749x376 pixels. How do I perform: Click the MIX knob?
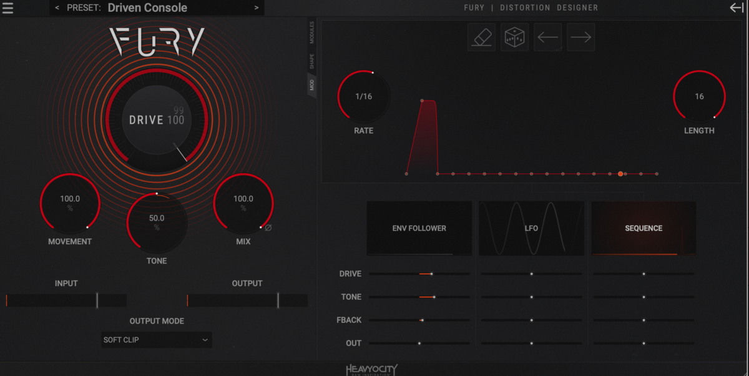tap(243, 204)
